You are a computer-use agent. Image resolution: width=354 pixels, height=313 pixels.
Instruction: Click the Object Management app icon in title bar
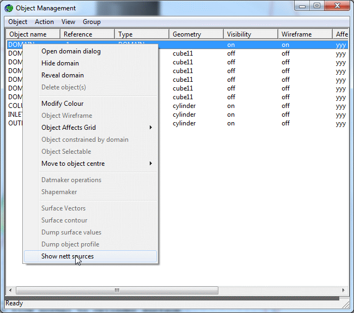coord(9,8)
